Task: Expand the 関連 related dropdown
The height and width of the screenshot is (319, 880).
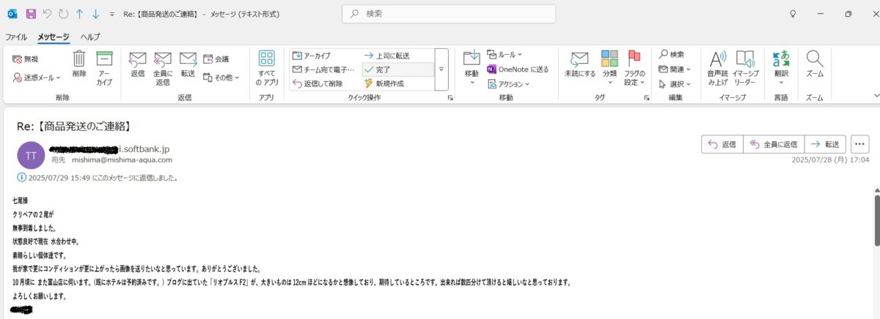Action: [x=675, y=70]
